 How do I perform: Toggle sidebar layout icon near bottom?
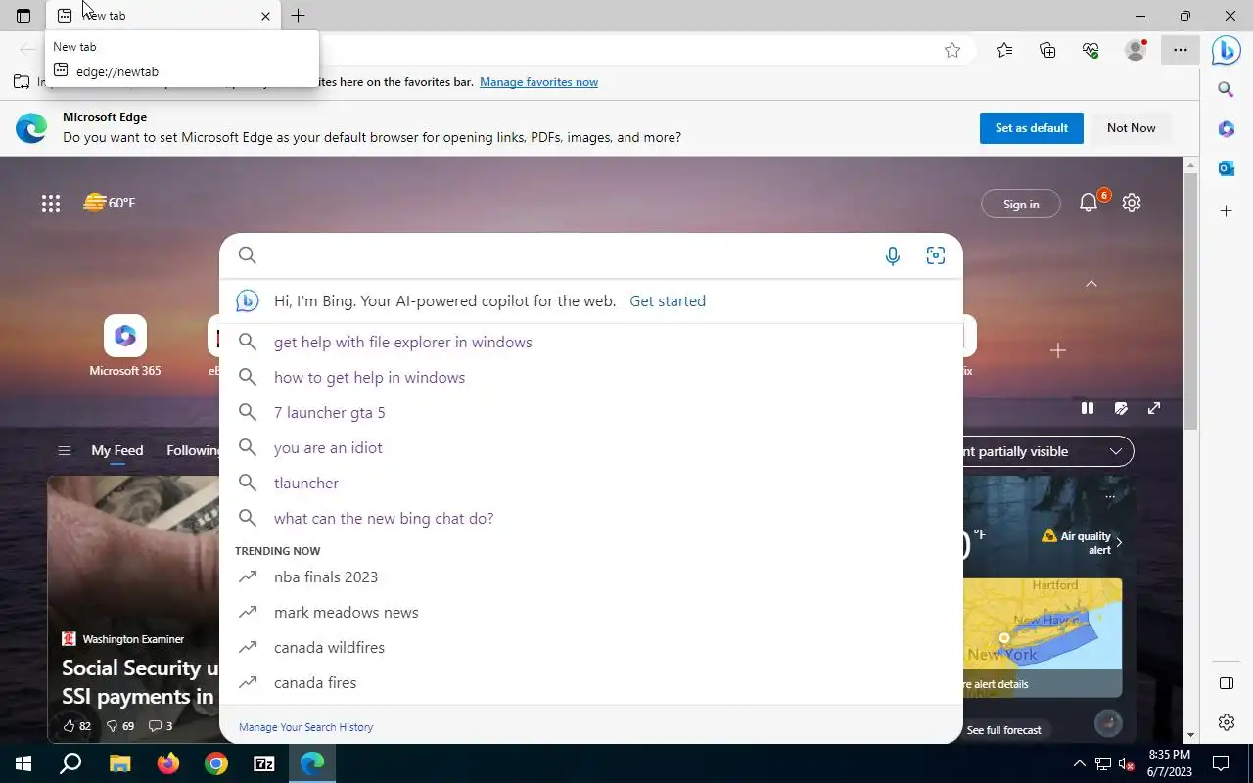[x=1226, y=683]
